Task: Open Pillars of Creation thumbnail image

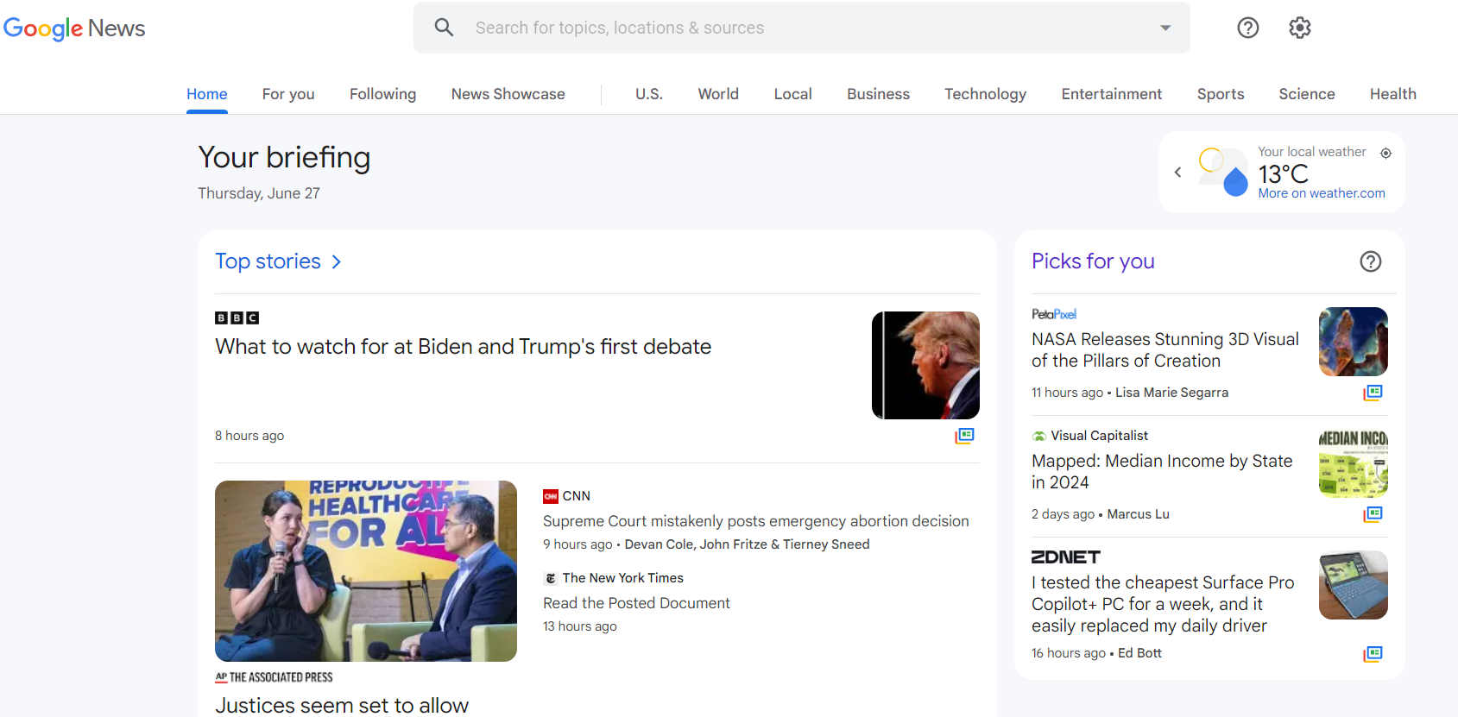Action: tap(1354, 342)
